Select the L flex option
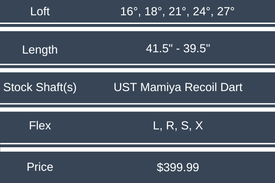Screen dimensions: 275x183 pos(156,126)
